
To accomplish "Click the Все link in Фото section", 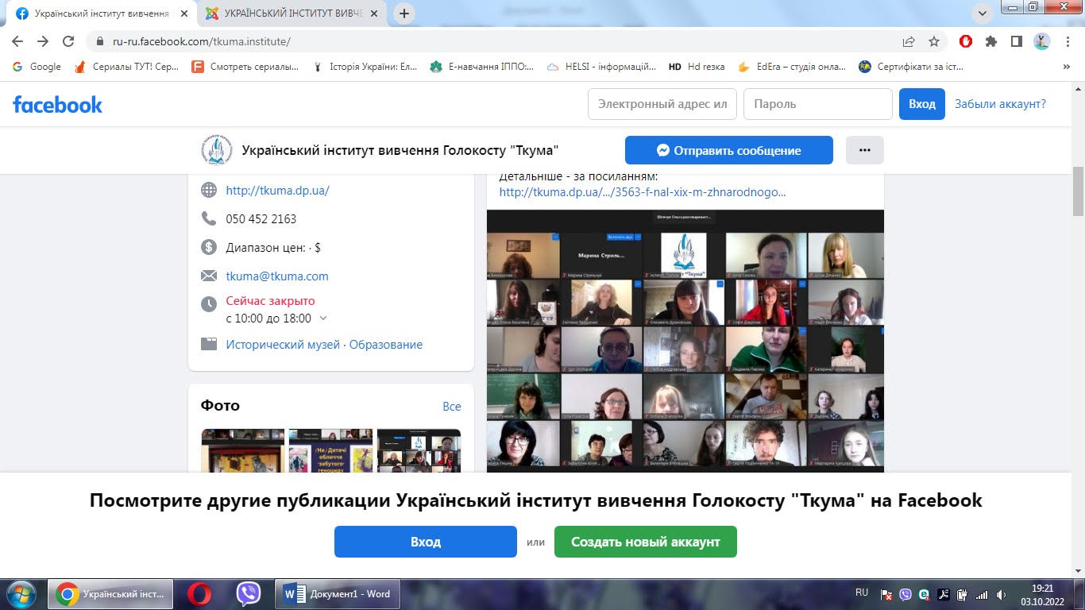I will coord(452,406).
